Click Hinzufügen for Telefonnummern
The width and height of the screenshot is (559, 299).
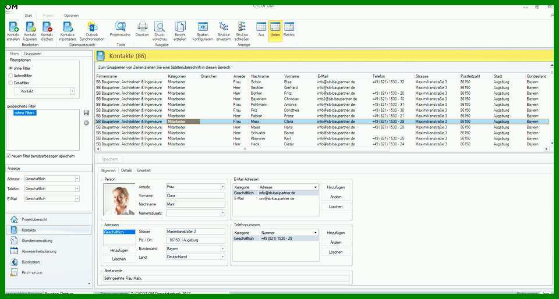coord(335,233)
